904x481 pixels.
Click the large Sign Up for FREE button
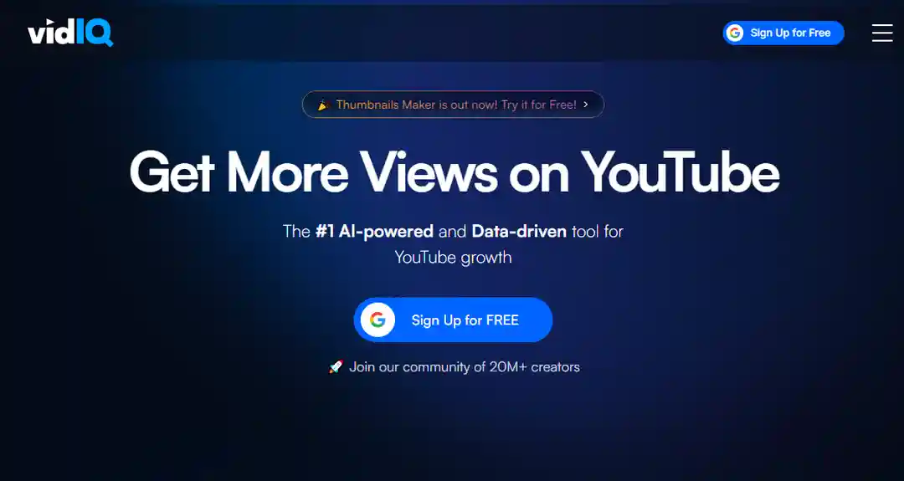[x=453, y=320]
